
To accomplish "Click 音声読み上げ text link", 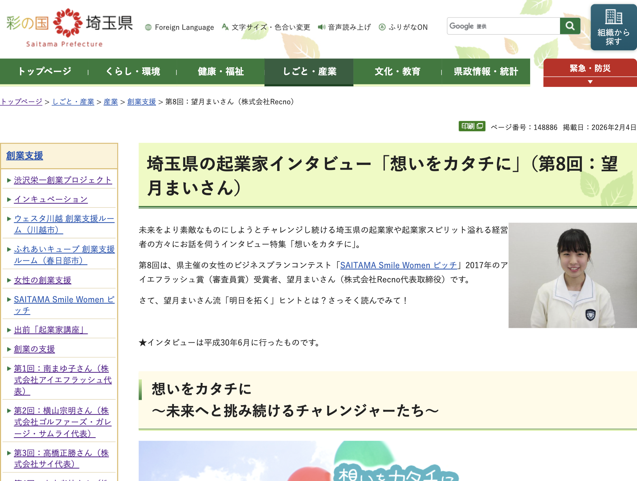I will click(349, 27).
